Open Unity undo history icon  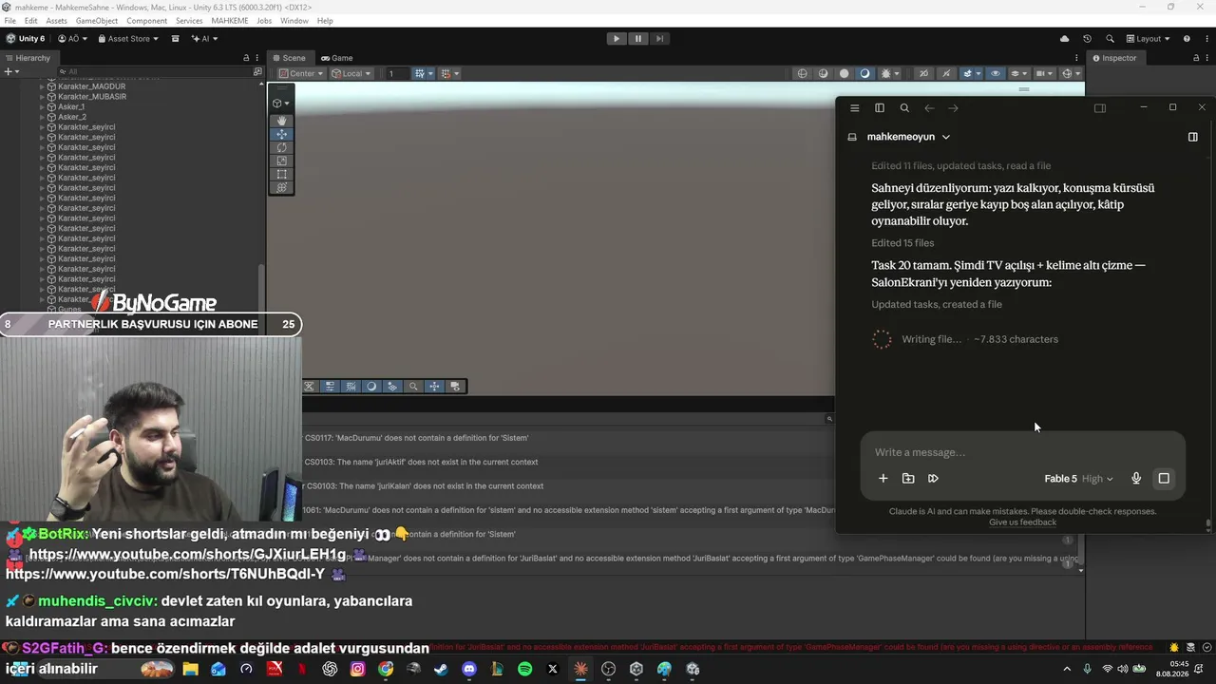pyautogui.click(x=1088, y=39)
